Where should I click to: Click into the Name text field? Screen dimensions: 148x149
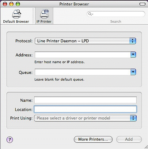coord(85,100)
